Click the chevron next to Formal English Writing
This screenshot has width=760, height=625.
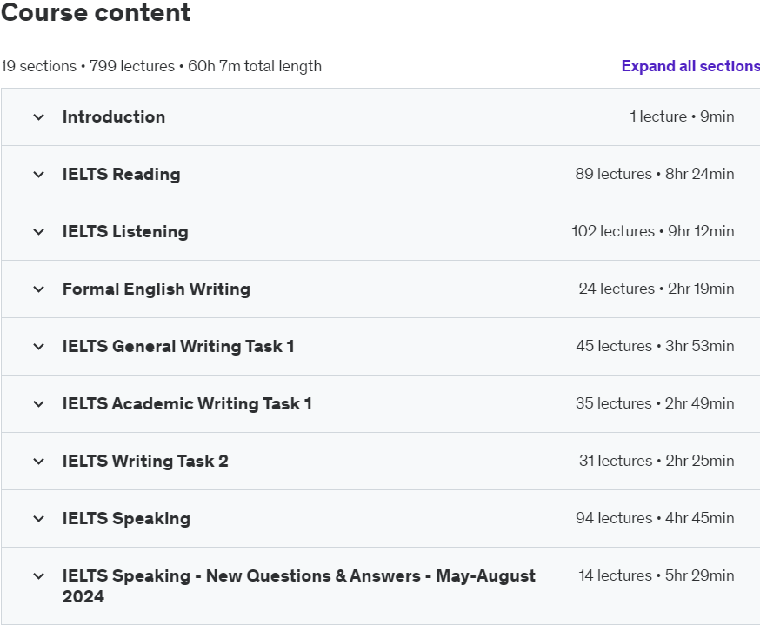point(38,289)
